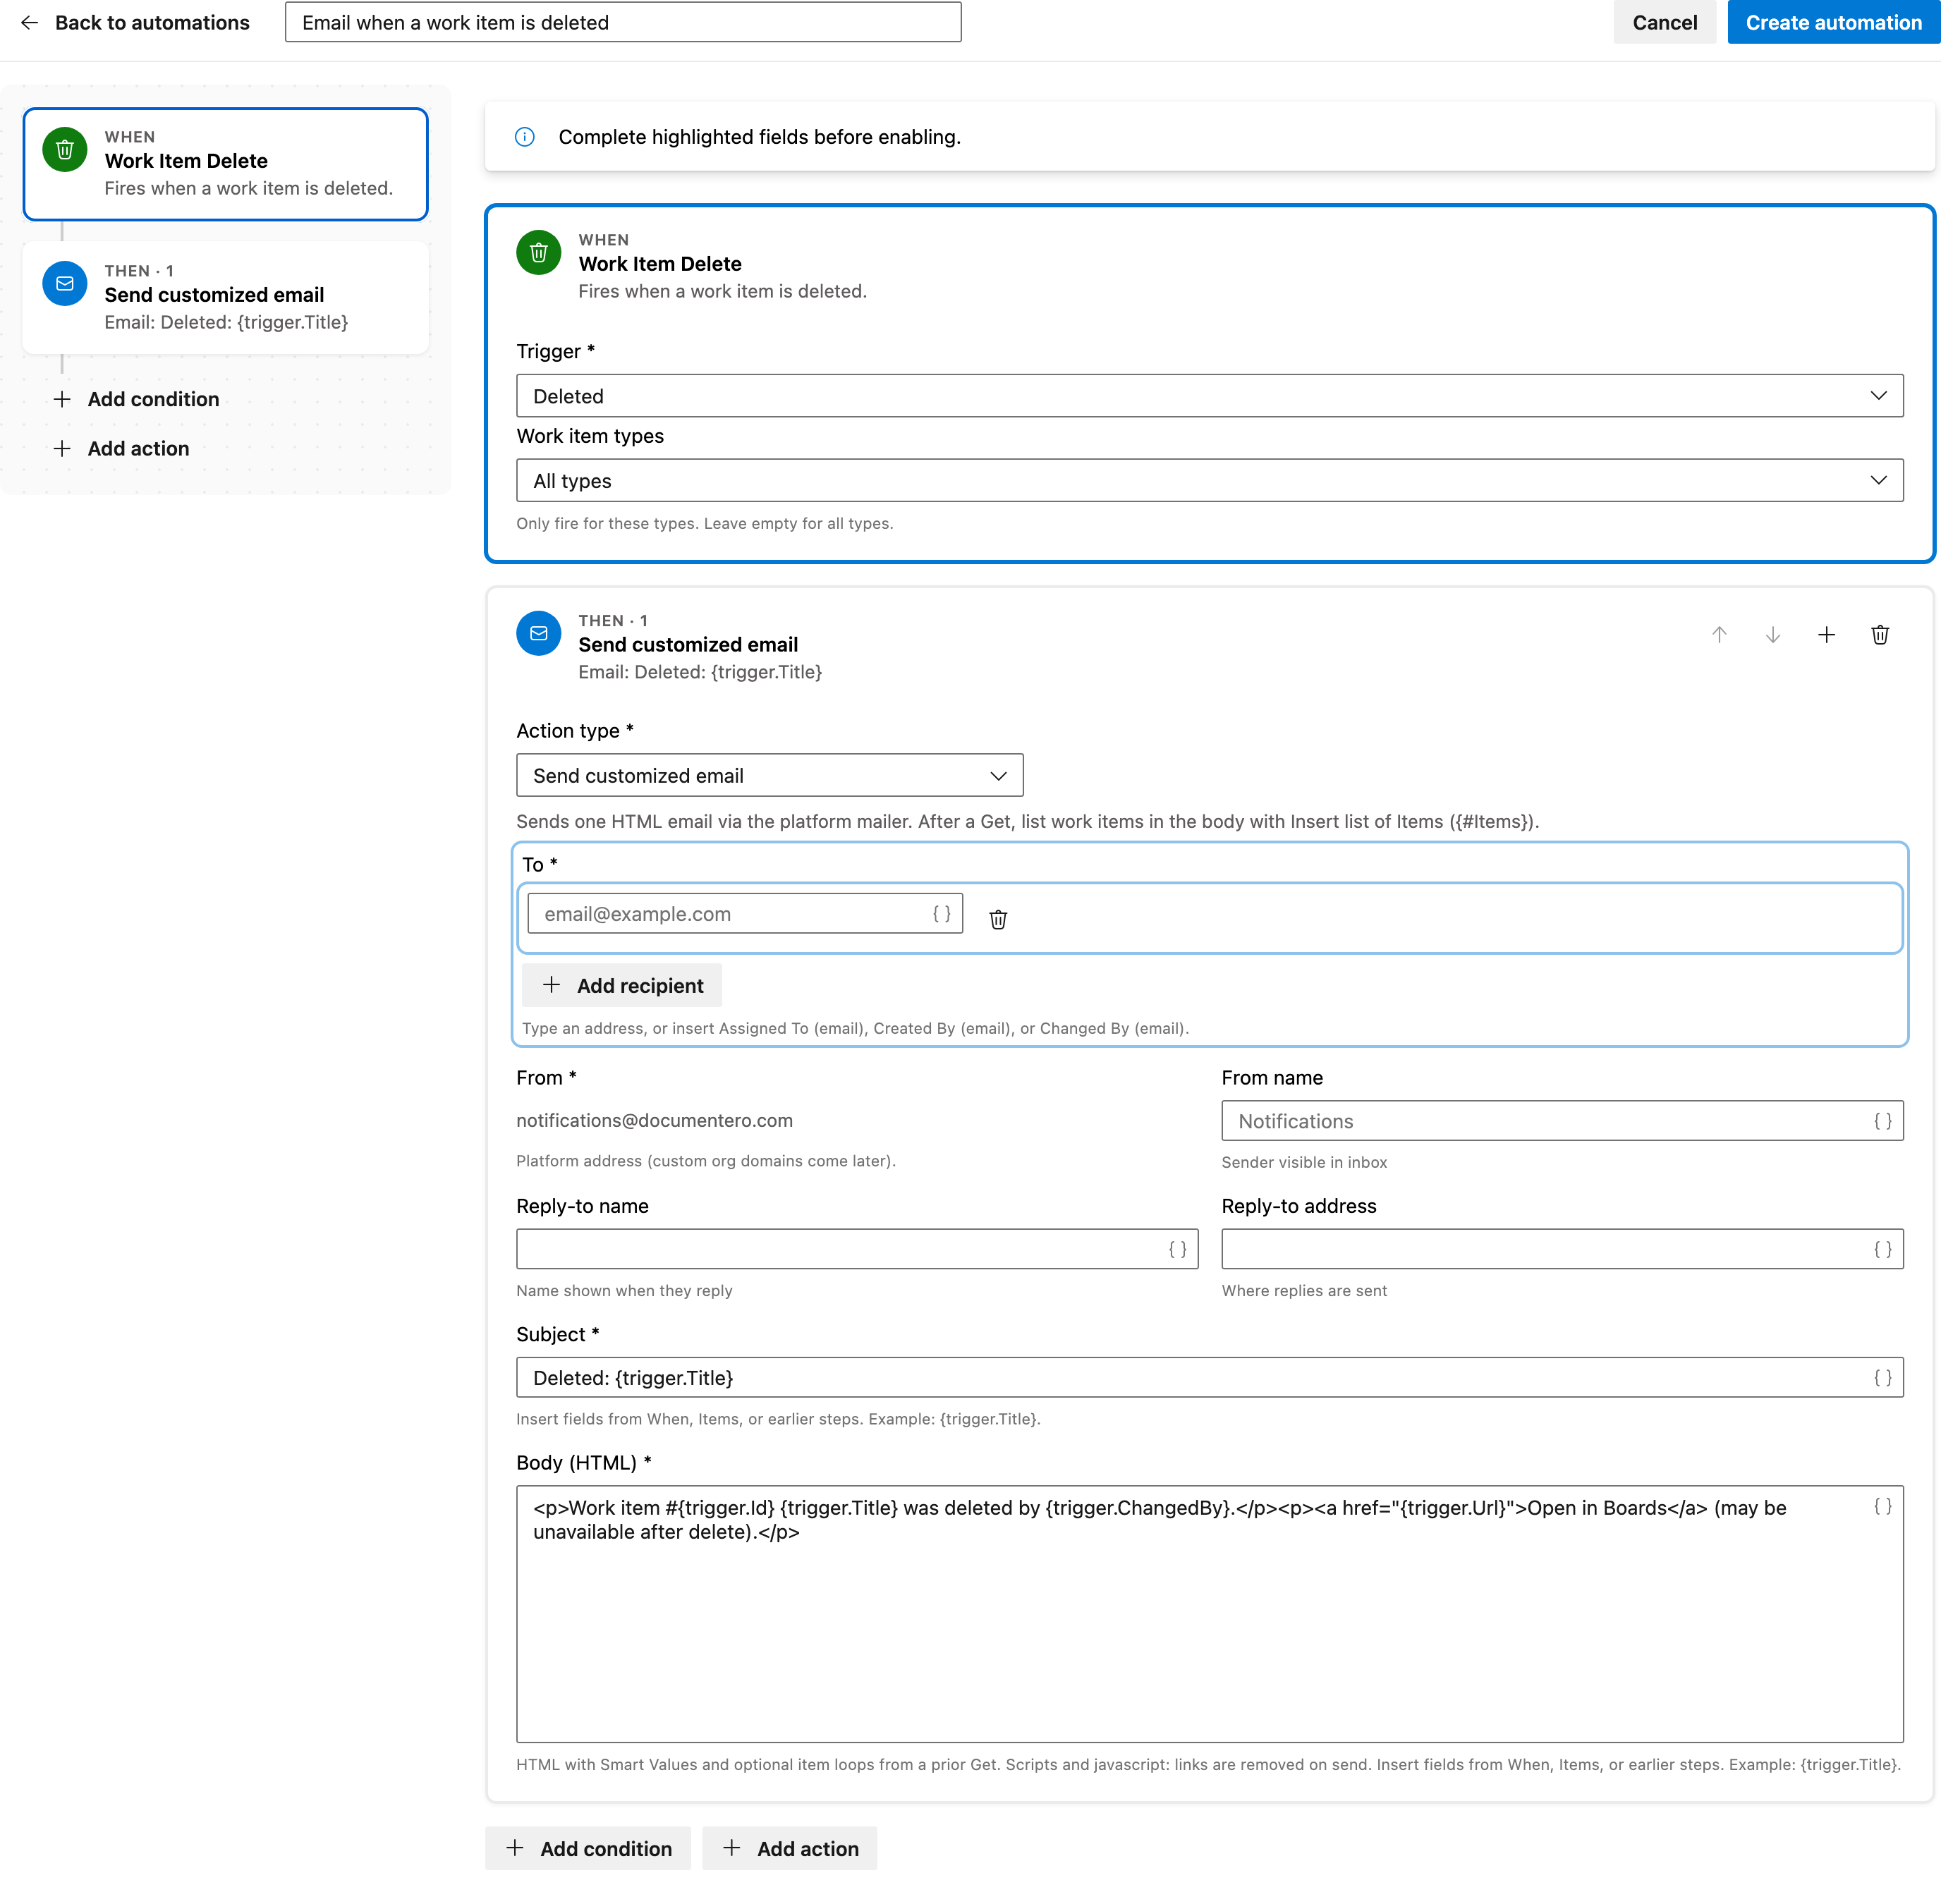The height and width of the screenshot is (1904, 1941).
Task: Click the plus icon beside sidebar Add action
Action: tap(62, 448)
